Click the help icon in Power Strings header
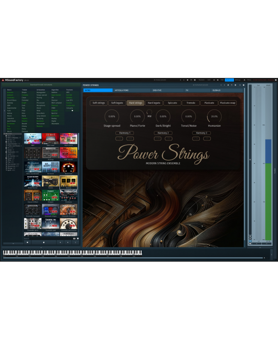 tap(244, 85)
